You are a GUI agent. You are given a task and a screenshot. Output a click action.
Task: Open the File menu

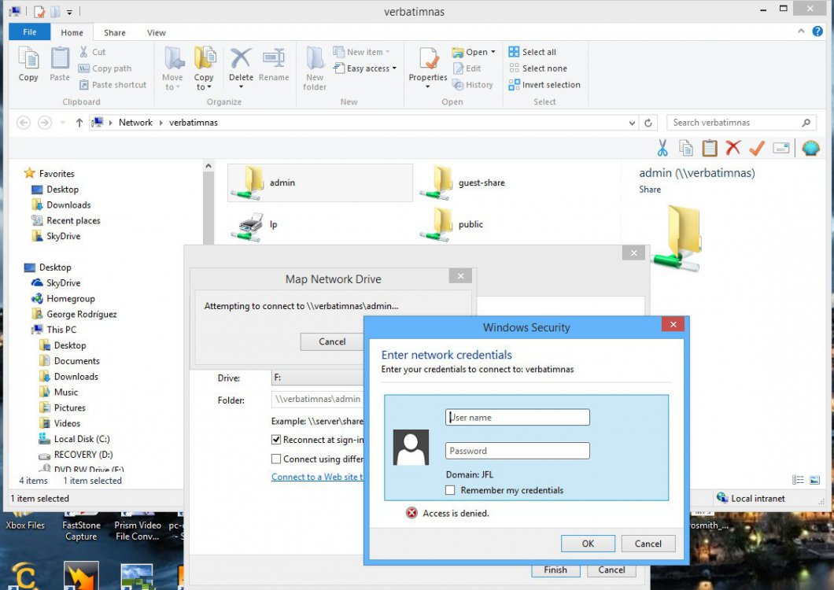[28, 32]
